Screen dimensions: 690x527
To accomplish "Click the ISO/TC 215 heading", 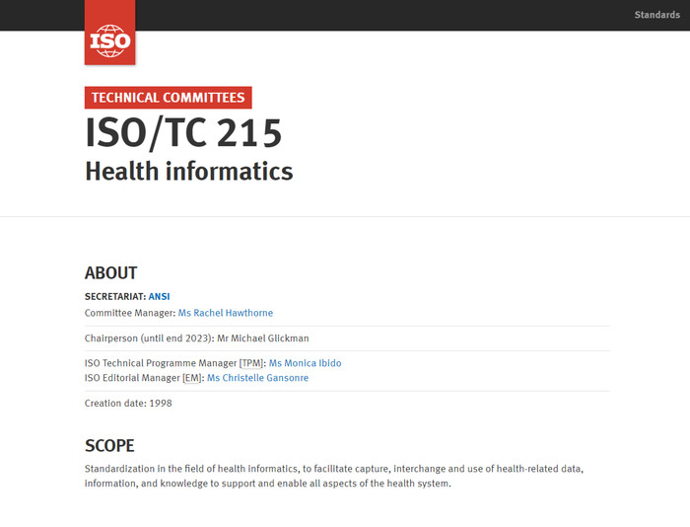I will click(x=183, y=132).
